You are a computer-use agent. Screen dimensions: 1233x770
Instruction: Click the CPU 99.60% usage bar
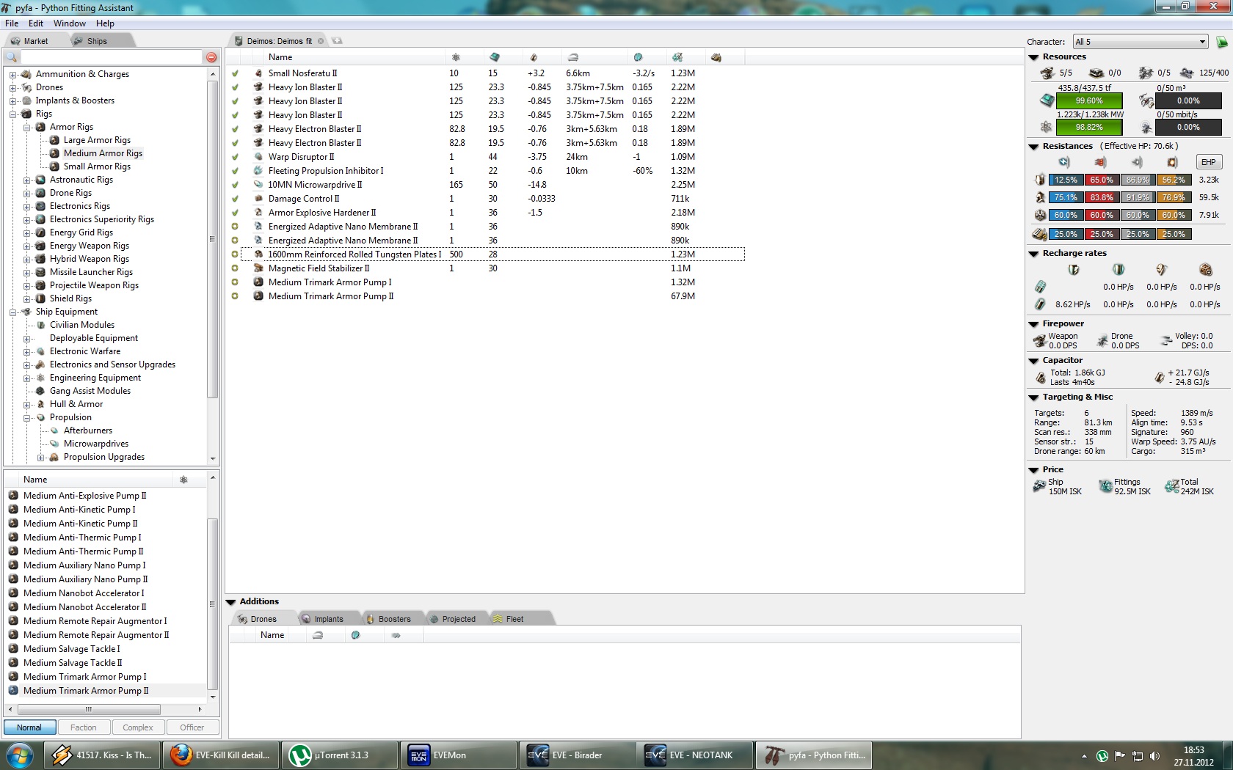point(1089,101)
